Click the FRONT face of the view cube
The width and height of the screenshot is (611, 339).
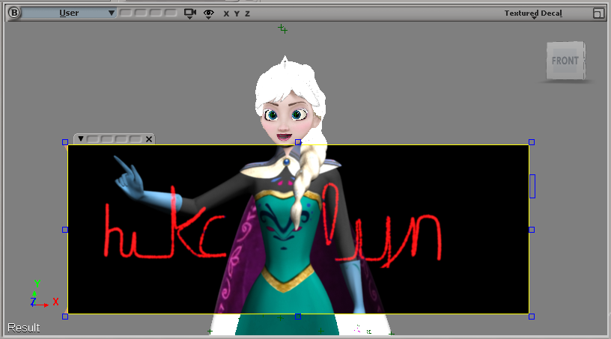pyautogui.click(x=565, y=61)
